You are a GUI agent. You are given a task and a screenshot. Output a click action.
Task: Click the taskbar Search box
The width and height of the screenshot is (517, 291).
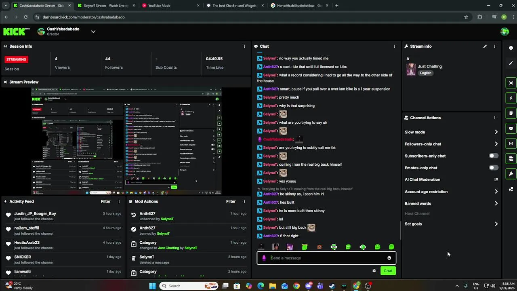click(189, 286)
